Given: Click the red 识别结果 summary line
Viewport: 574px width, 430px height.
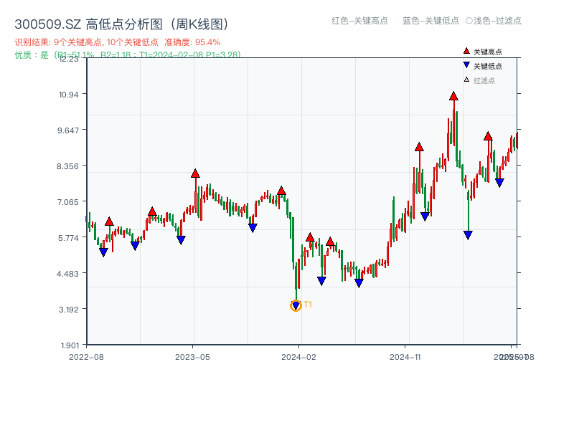Looking at the screenshot, I should tap(117, 42).
